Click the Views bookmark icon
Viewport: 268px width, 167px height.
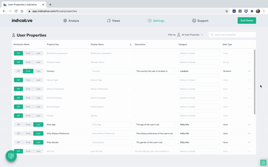(109, 20)
